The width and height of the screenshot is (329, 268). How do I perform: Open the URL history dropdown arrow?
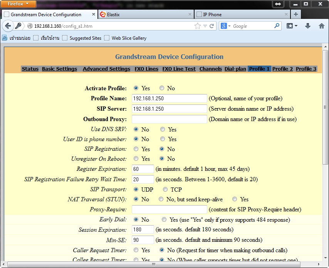[x=205, y=26]
